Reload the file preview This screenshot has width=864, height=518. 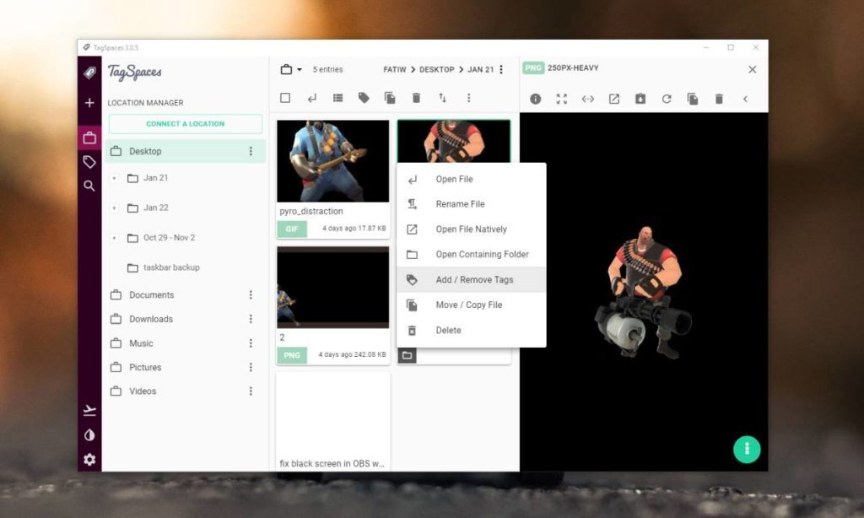(667, 99)
